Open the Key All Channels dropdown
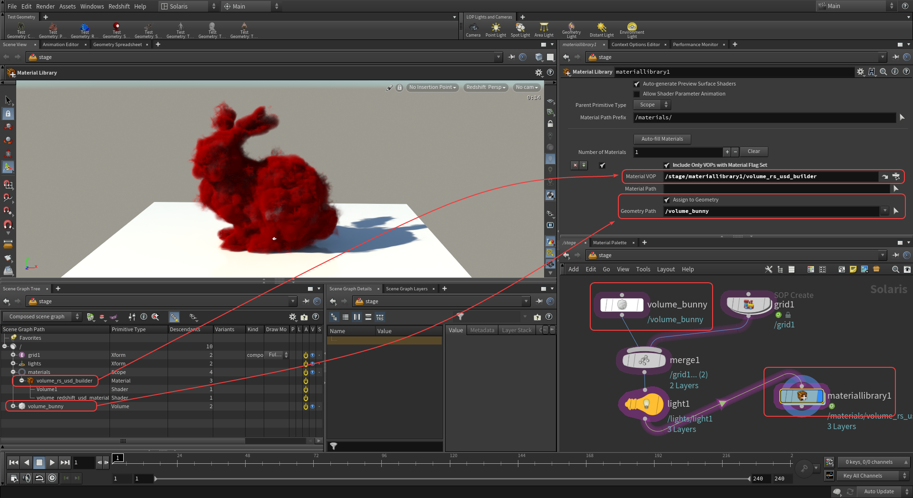The width and height of the screenshot is (913, 498). pyautogui.click(x=873, y=476)
